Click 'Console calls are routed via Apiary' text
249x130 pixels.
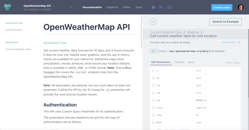point(170,42)
